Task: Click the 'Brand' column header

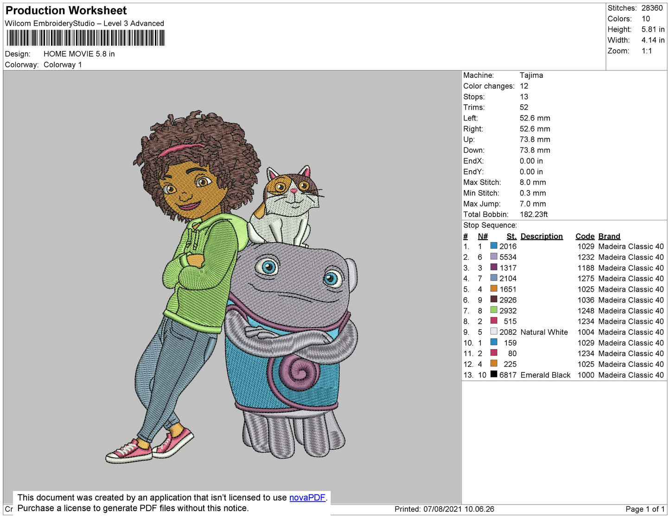Action: [609, 236]
